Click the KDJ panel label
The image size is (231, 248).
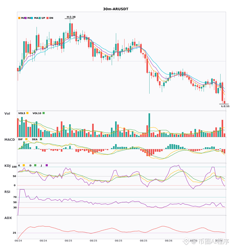tap(7, 166)
